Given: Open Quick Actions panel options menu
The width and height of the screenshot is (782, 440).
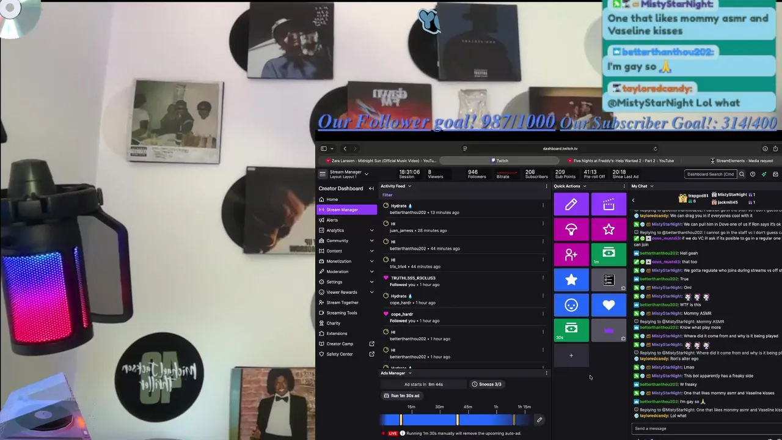Looking at the screenshot, I should 624,186.
